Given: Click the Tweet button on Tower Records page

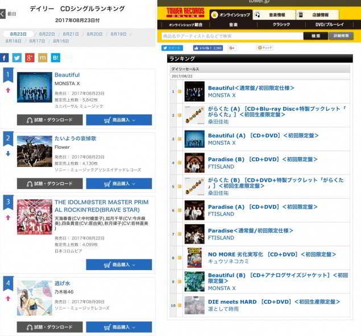Looking at the screenshot, I should pos(172,48).
